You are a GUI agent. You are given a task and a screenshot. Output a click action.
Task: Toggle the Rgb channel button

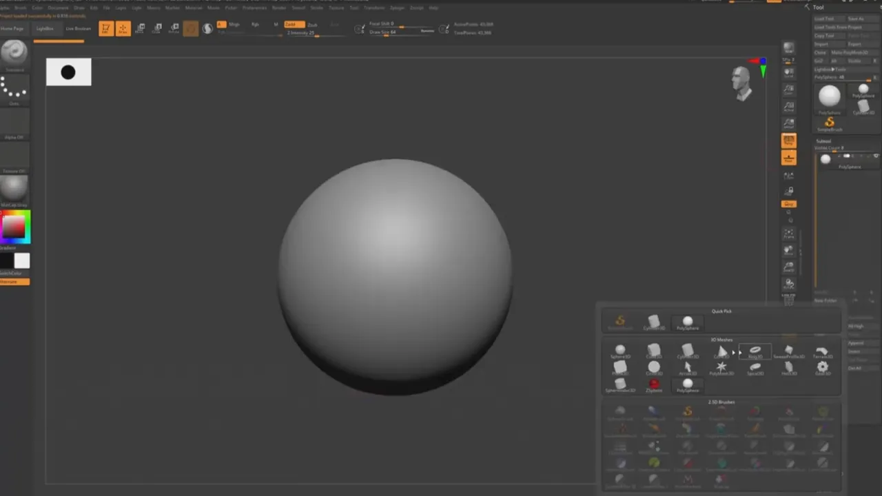[x=255, y=24]
